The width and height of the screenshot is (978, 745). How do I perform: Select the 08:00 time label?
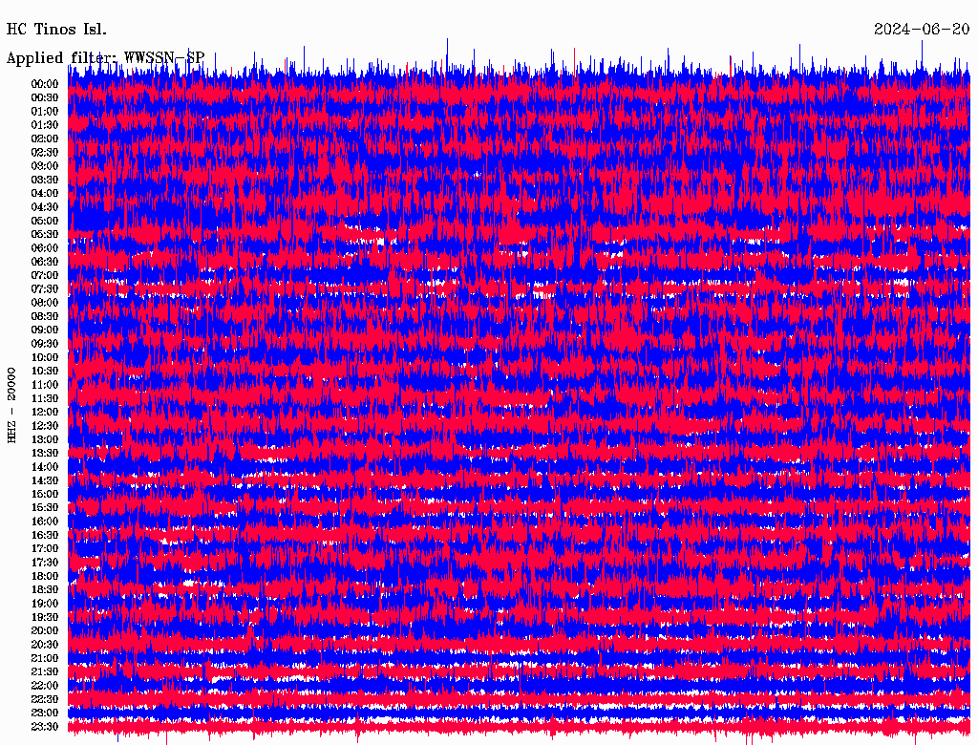click(x=45, y=303)
